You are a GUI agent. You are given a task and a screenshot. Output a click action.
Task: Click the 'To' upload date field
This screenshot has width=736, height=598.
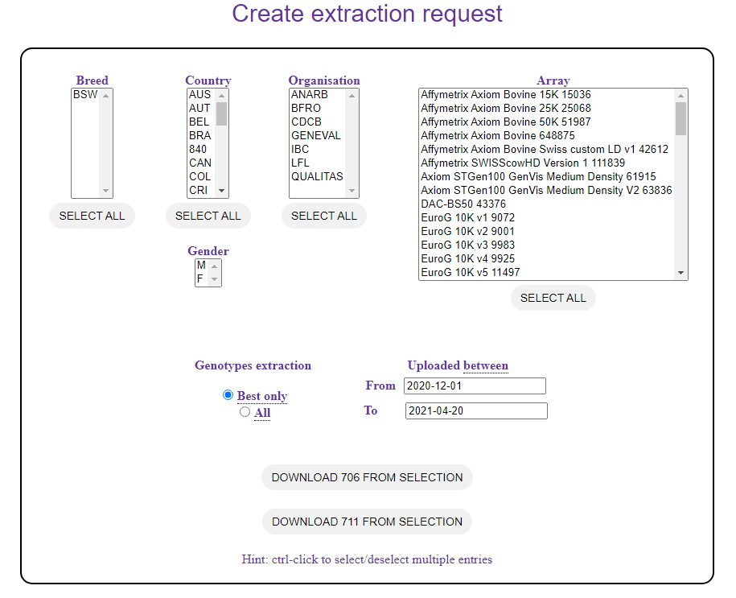(476, 411)
